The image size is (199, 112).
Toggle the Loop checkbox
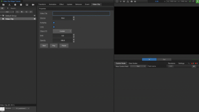tap(54, 27)
